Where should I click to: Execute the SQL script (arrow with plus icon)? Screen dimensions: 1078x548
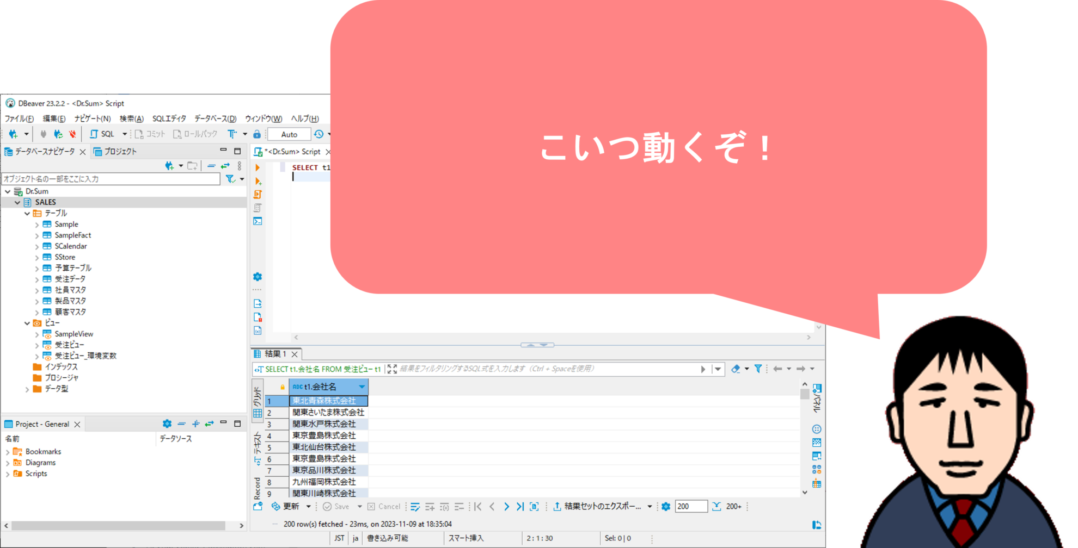point(257,181)
